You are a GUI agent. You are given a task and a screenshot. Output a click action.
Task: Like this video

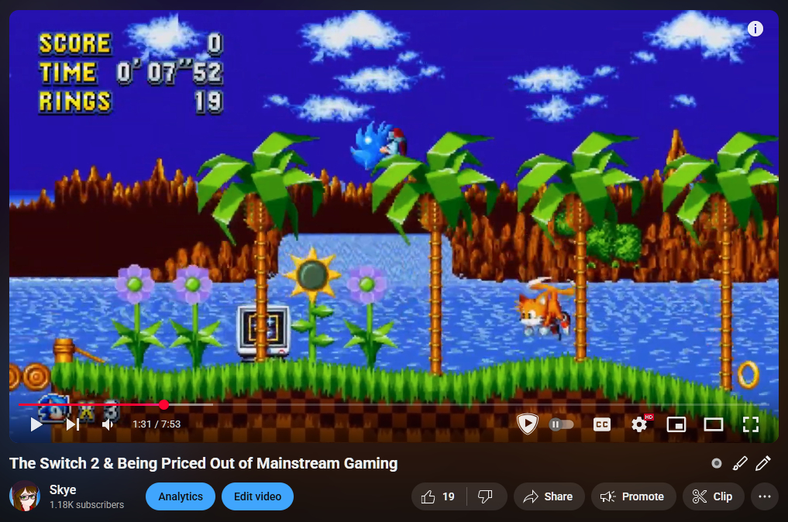[x=439, y=496]
